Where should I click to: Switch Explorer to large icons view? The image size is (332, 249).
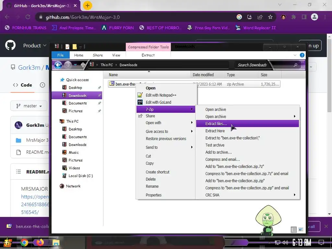coord(301,229)
